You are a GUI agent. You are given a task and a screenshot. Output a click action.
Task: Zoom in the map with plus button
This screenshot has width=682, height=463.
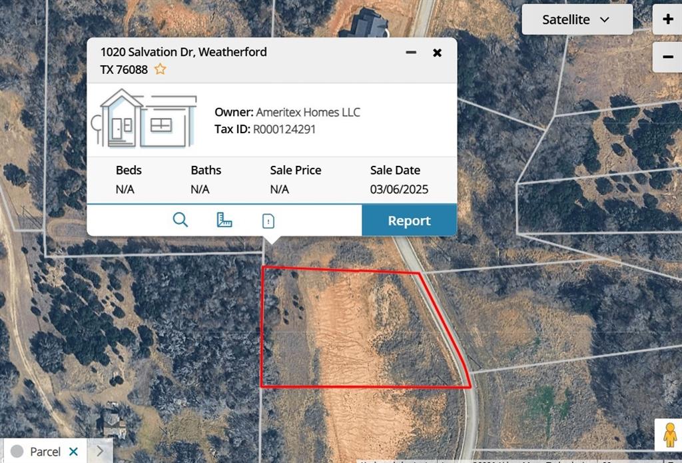(x=667, y=19)
